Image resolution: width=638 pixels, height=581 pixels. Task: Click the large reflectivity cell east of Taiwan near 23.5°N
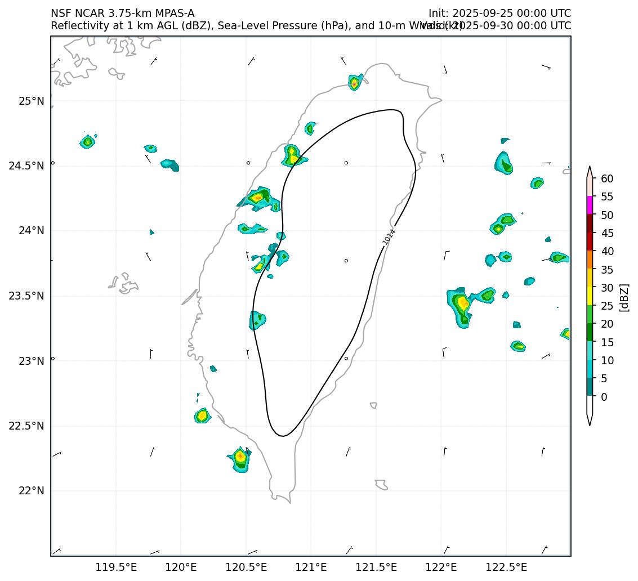461,306
